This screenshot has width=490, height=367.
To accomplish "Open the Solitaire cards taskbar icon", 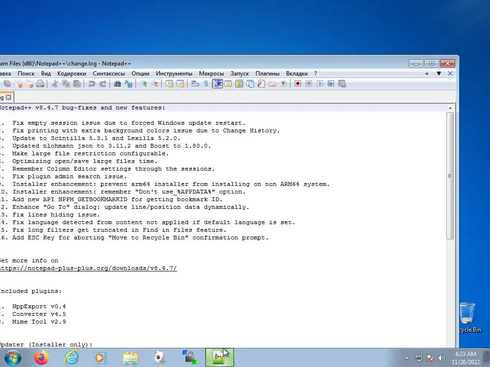I will pyautogui.click(x=160, y=357).
